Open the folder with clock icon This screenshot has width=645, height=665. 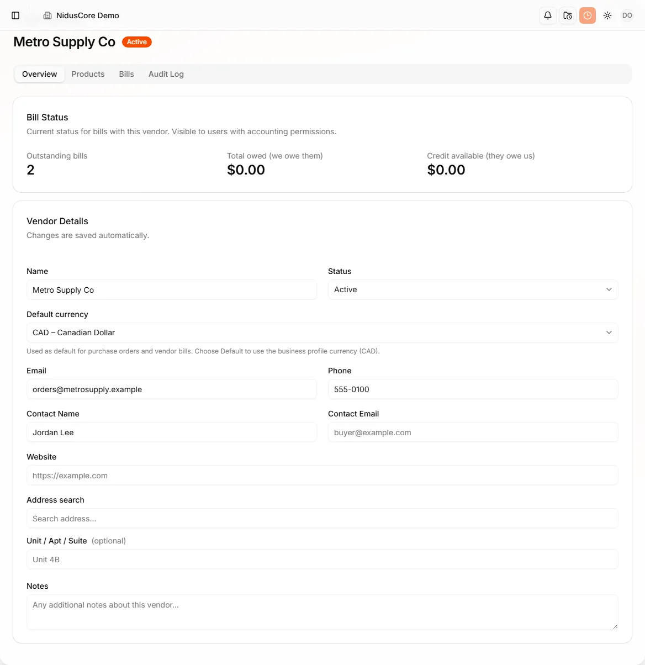(x=568, y=15)
